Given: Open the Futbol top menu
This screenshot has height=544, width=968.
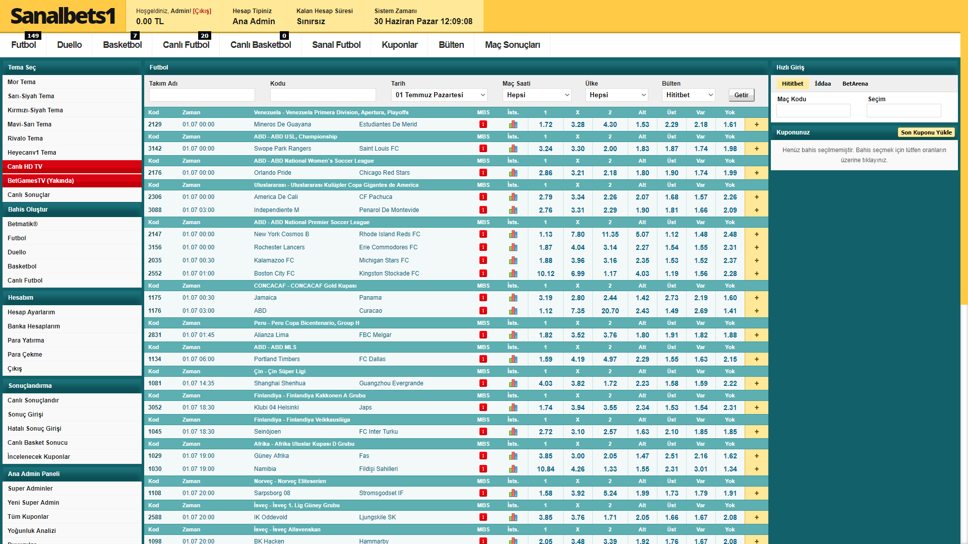Looking at the screenshot, I should (x=24, y=45).
